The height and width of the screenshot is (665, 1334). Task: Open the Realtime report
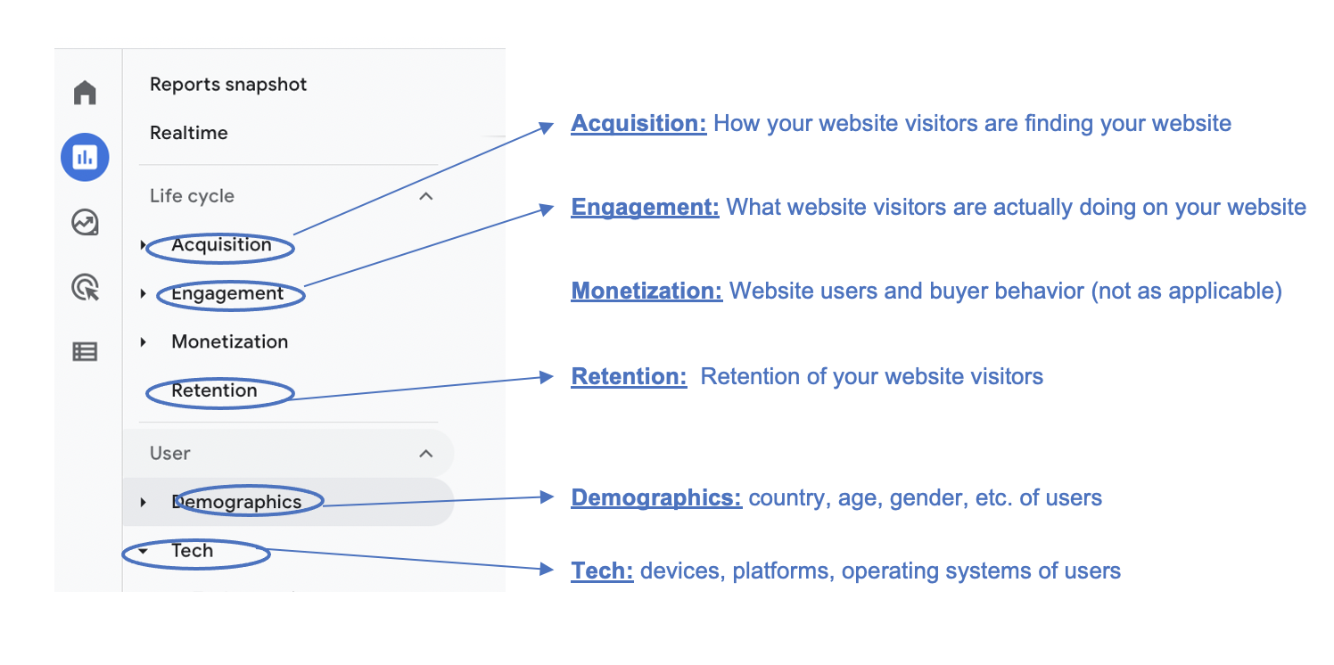189,133
